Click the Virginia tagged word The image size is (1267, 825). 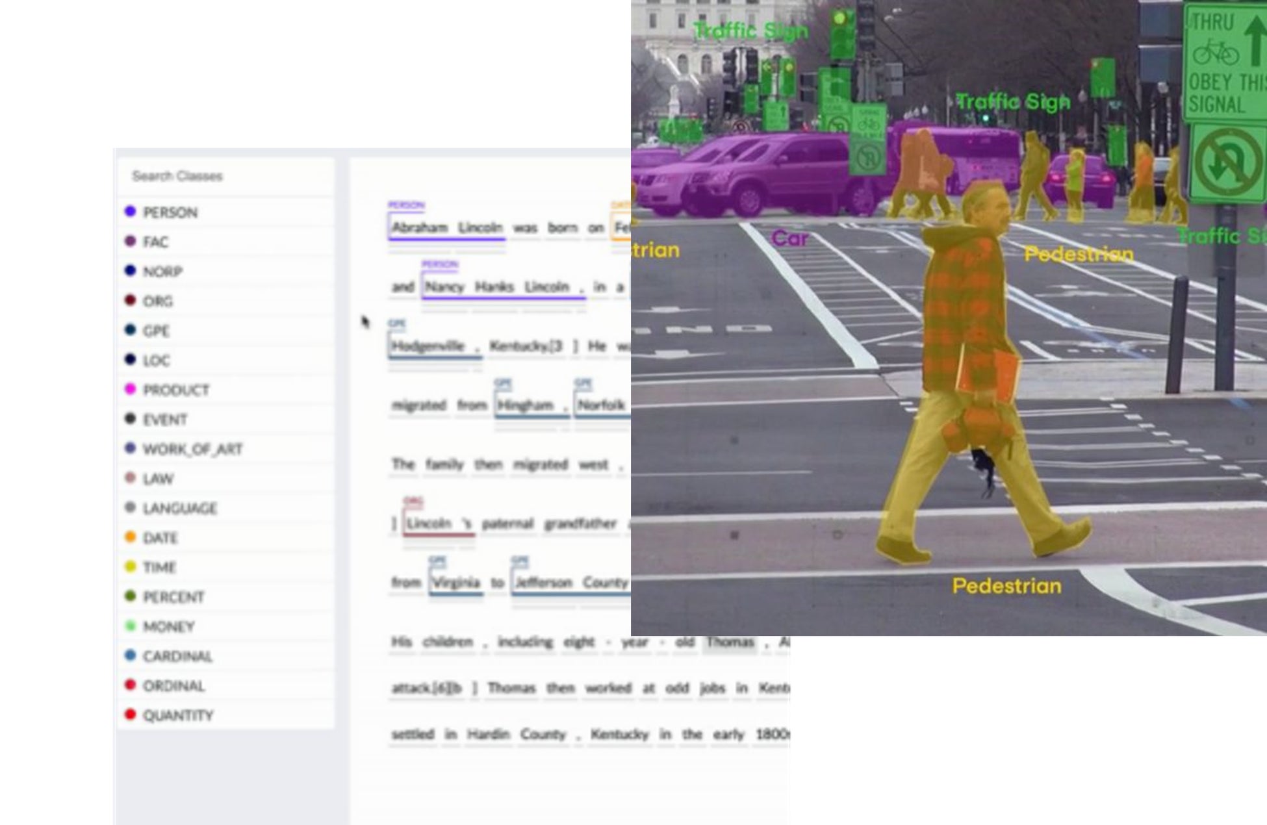[455, 582]
